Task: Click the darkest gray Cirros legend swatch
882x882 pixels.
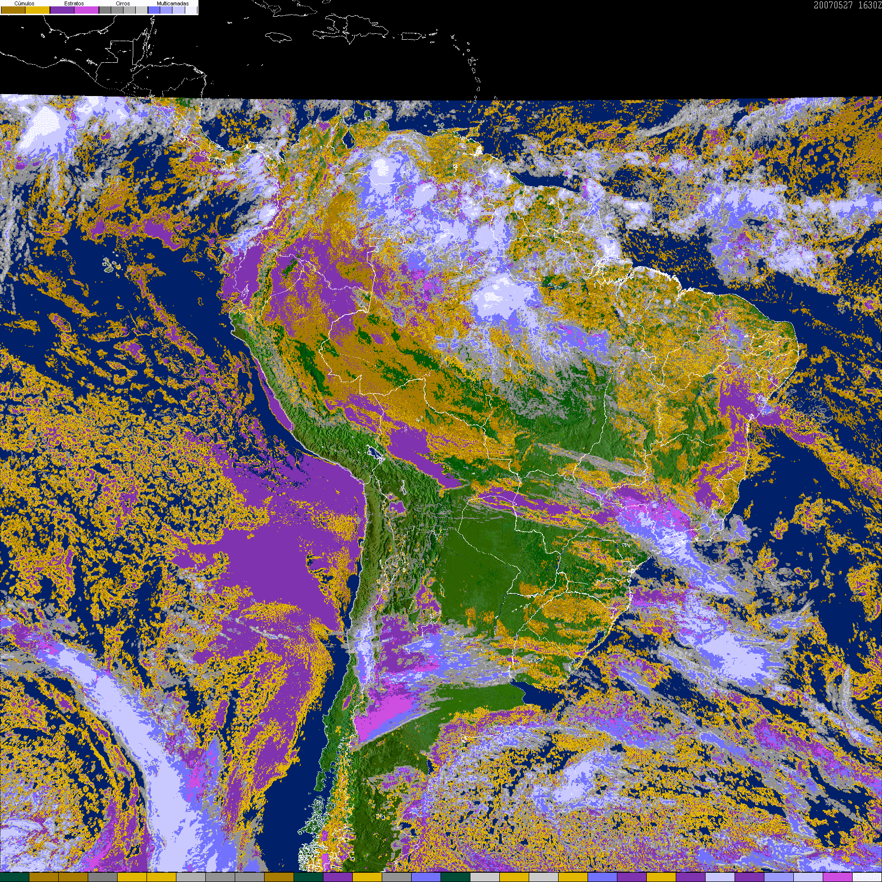Action: [105, 10]
